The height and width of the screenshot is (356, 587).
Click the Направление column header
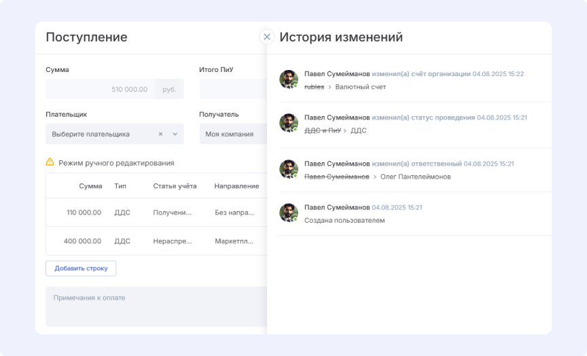pos(236,186)
